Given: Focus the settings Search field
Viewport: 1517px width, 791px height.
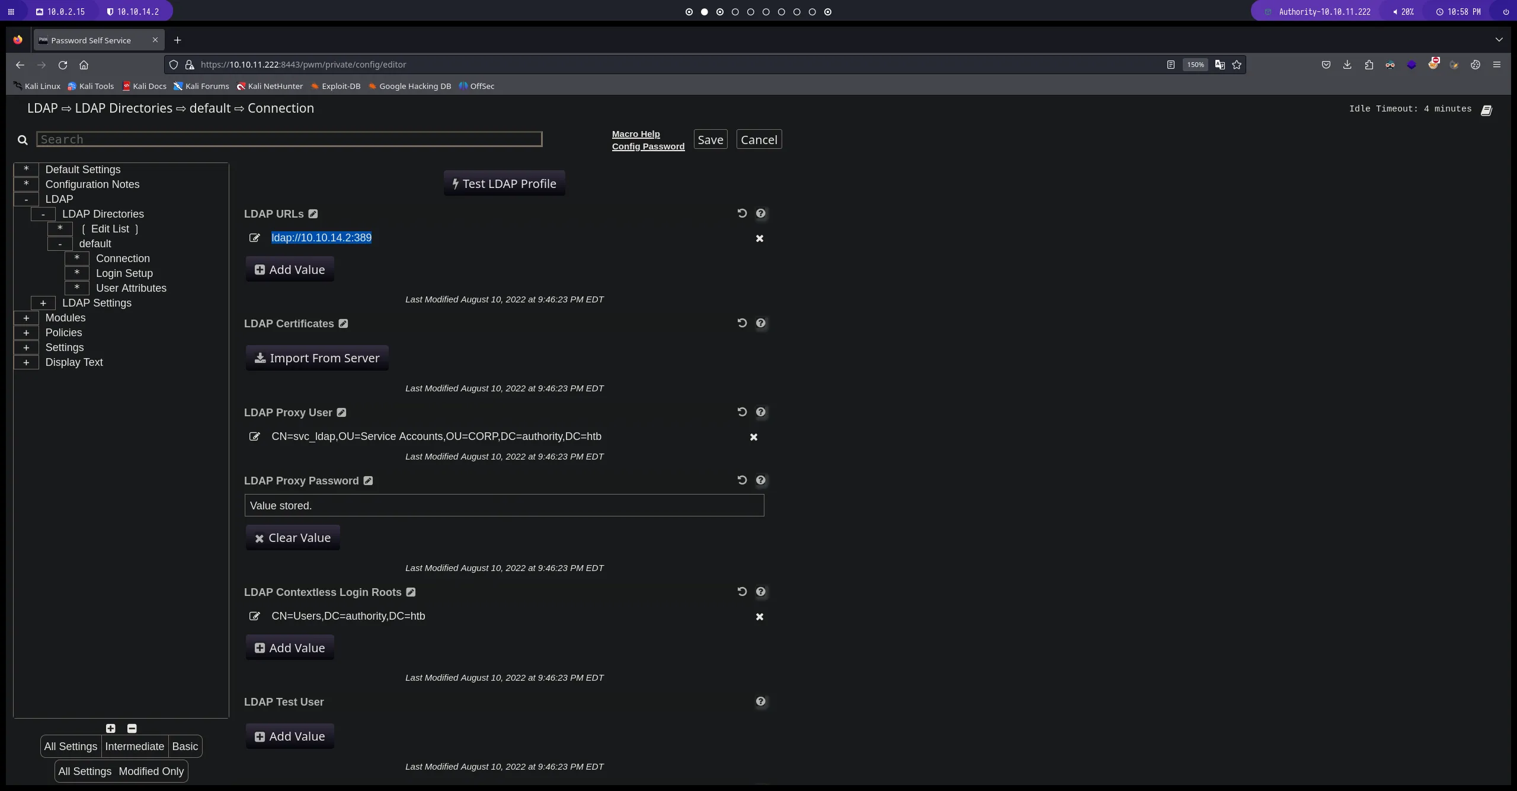Looking at the screenshot, I should [289, 139].
